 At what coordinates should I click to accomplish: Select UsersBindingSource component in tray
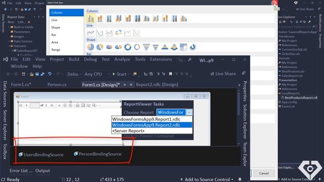(41, 155)
